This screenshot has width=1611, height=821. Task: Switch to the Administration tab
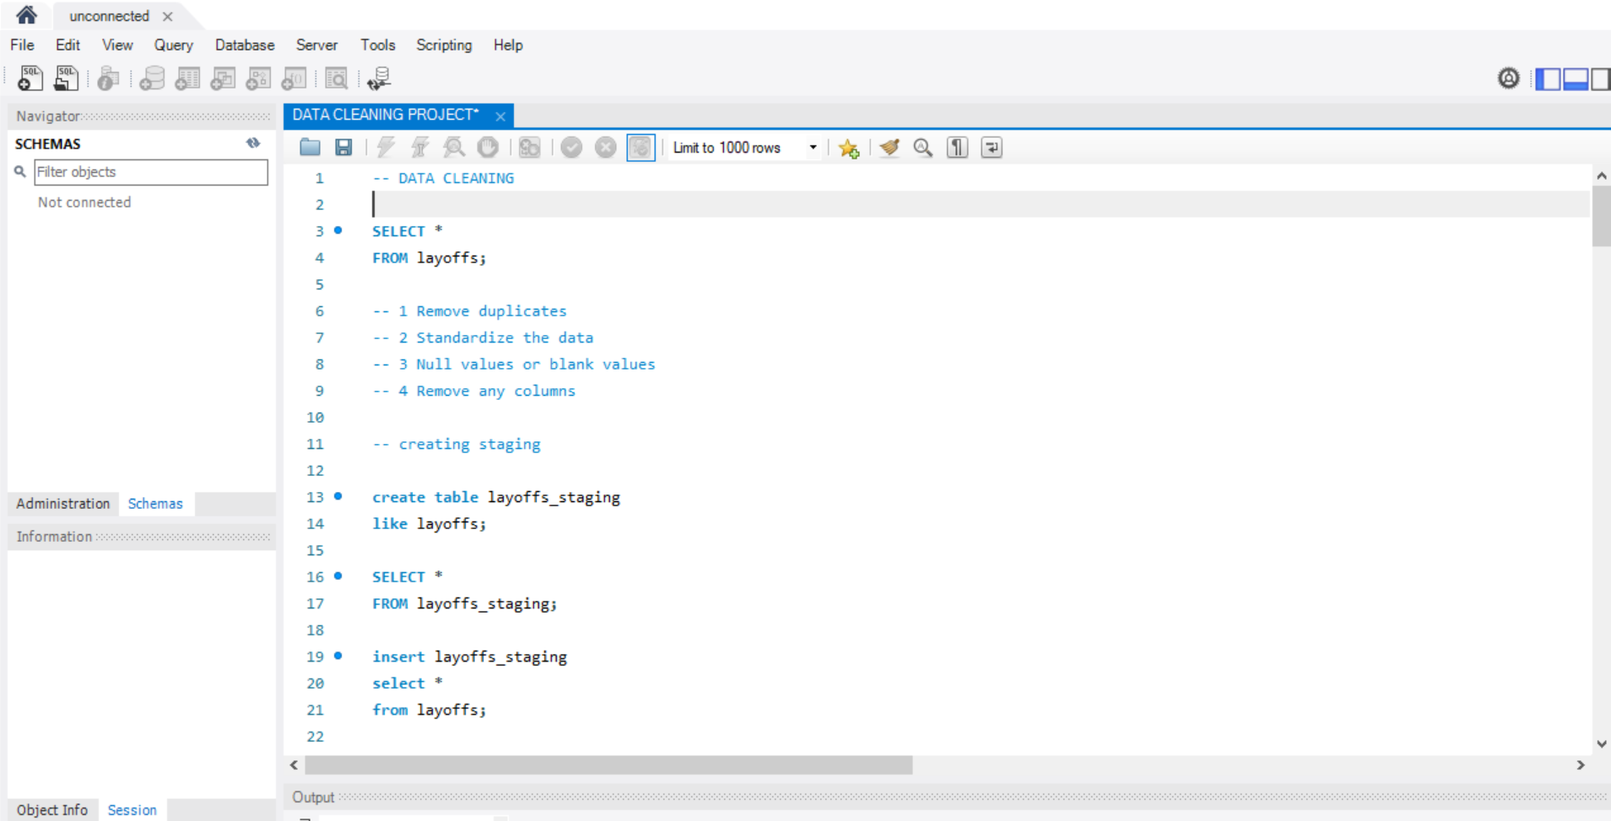click(x=63, y=504)
